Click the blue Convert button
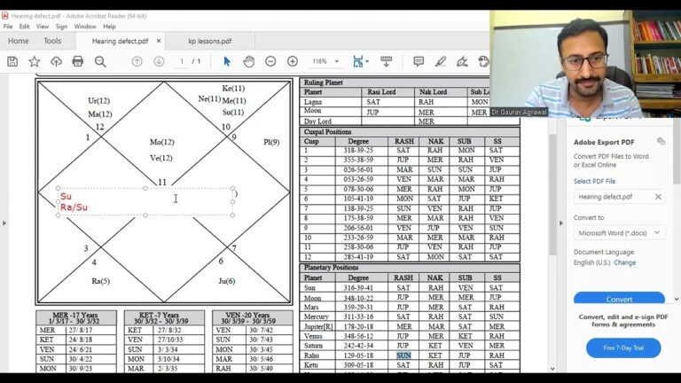This screenshot has height=383, width=681. coord(619,298)
